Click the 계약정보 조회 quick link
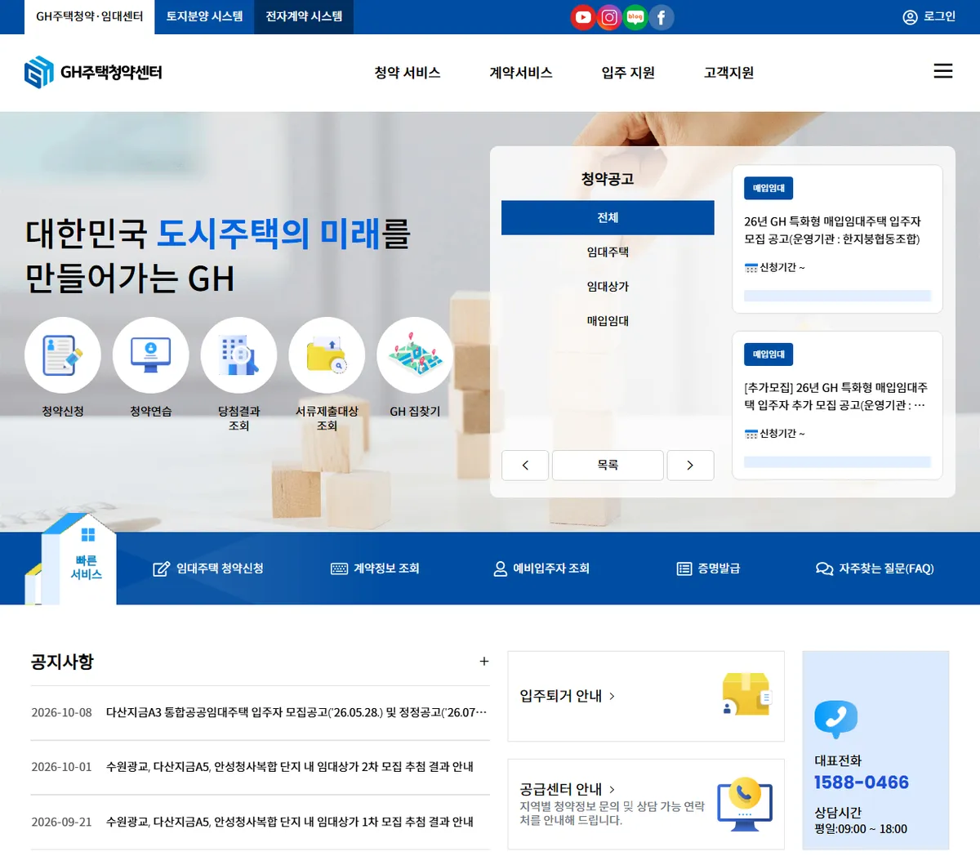The width and height of the screenshot is (980, 865). [386, 568]
